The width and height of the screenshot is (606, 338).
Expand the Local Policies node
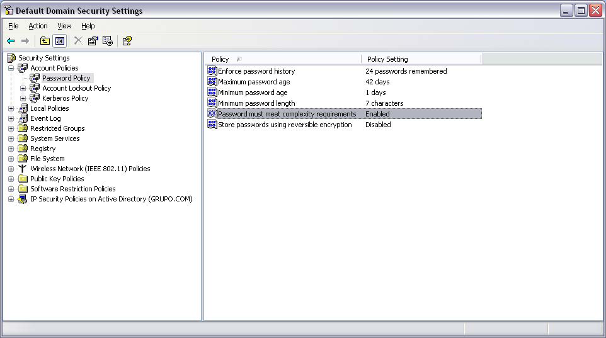pos(11,108)
